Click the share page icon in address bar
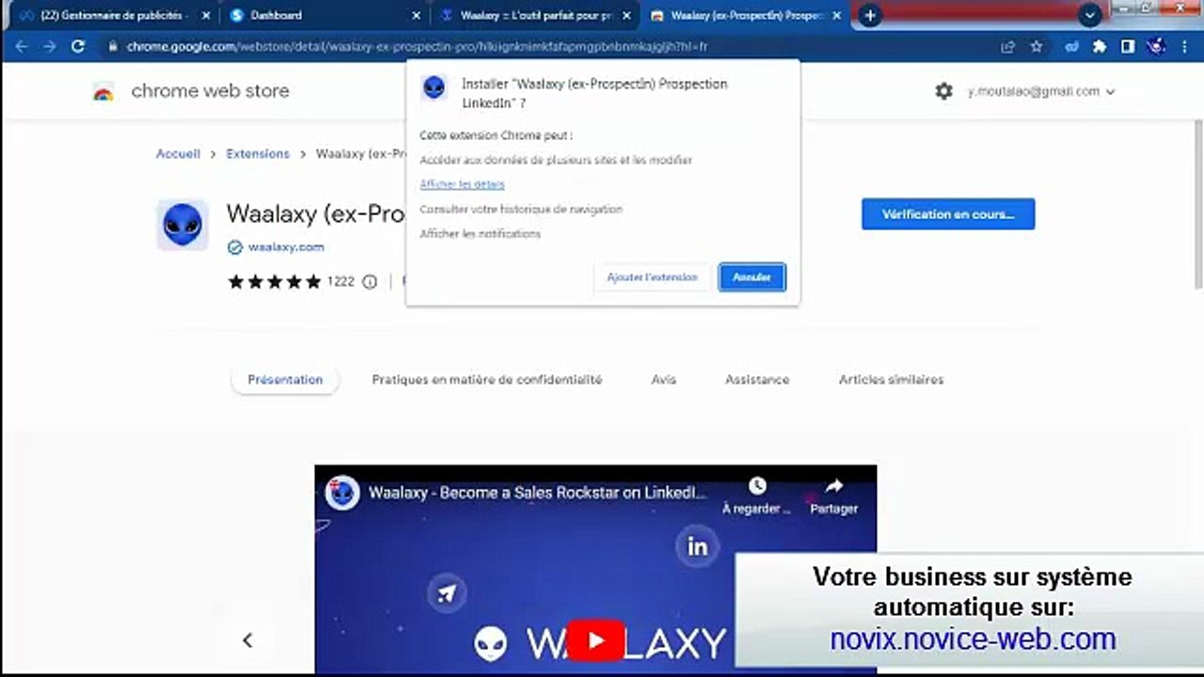This screenshot has width=1204, height=677. (1008, 46)
